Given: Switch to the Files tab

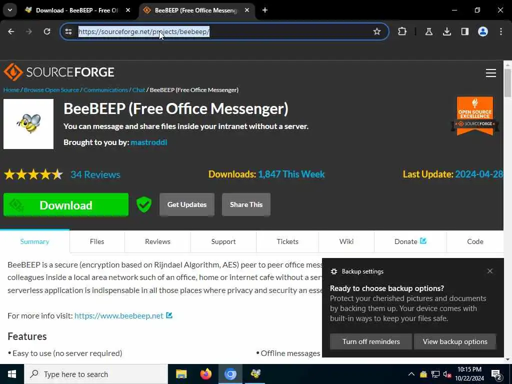Looking at the screenshot, I should (x=97, y=241).
